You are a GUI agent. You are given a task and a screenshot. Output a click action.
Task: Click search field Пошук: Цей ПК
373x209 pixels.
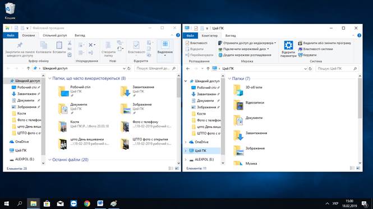pos(337,69)
